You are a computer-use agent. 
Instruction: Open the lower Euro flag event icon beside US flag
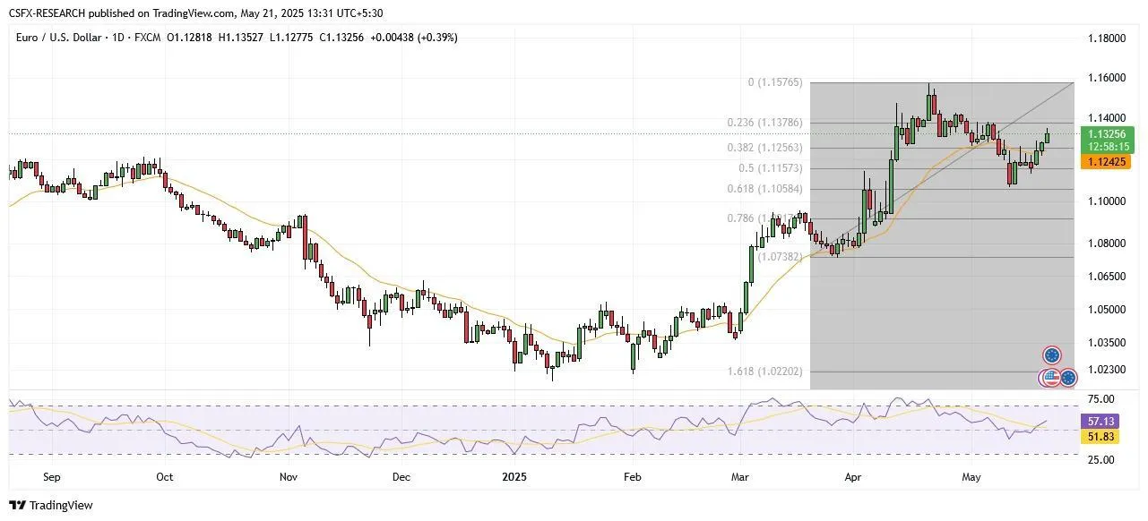click(x=1067, y=378)
